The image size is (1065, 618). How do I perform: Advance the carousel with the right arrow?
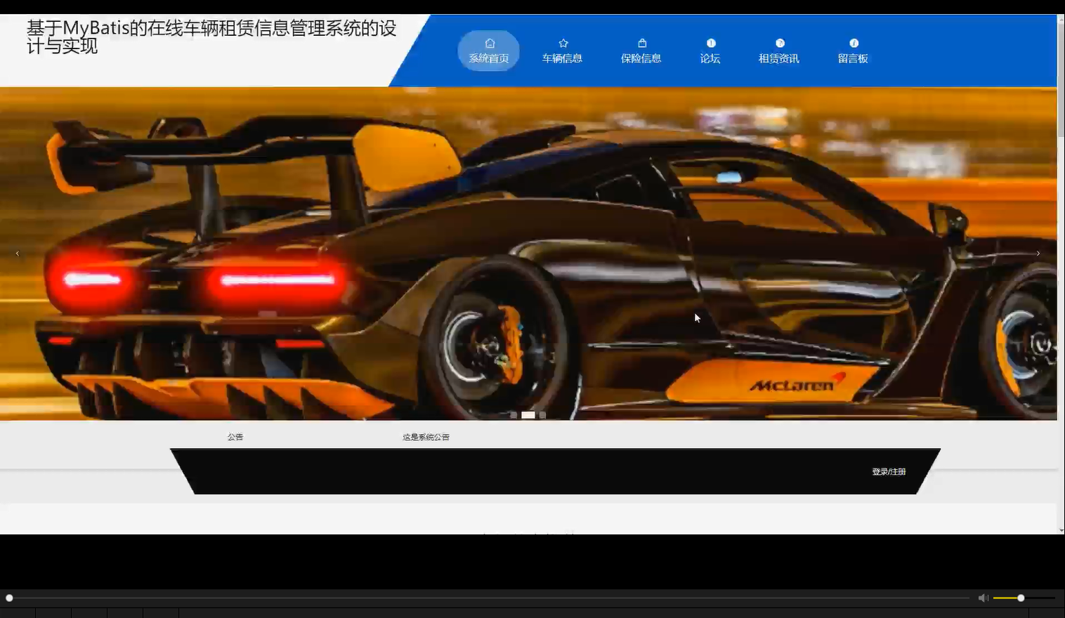pos(1038,254)
